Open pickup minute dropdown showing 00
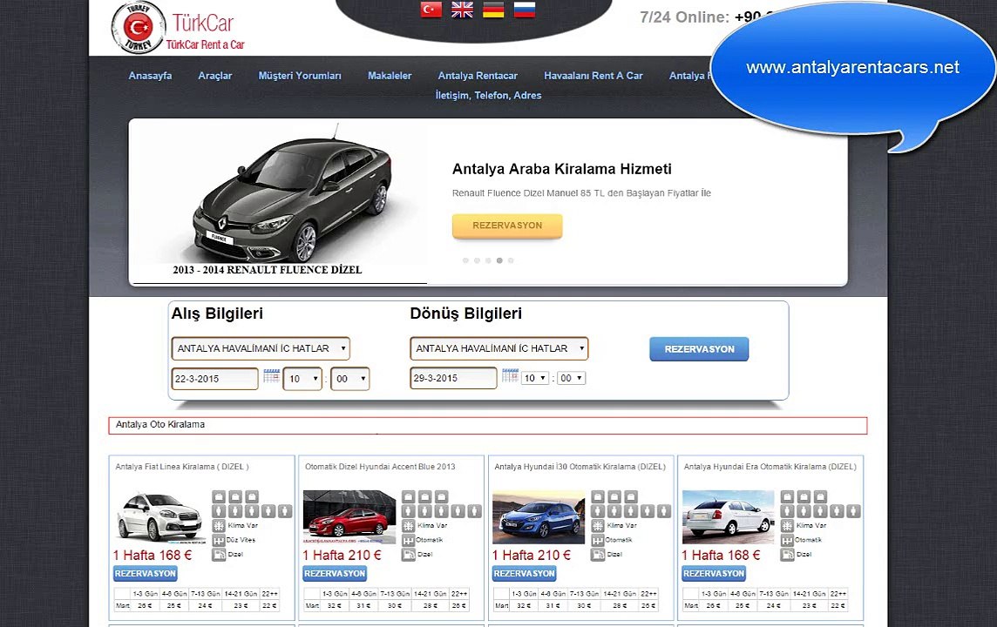Screen dimensions: 997x627 350,380
